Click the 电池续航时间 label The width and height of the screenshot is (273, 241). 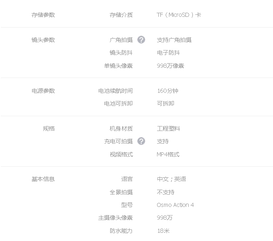(x=116, y=91)
